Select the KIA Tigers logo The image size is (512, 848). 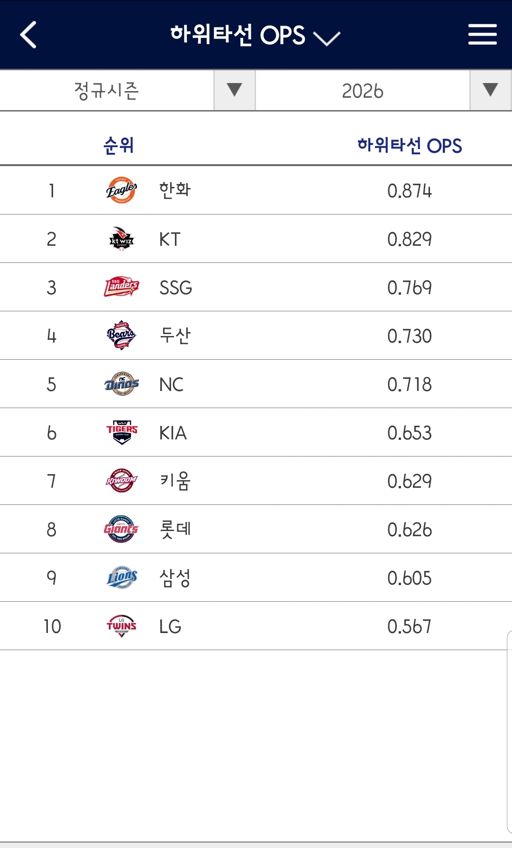(x=121, y=432)
